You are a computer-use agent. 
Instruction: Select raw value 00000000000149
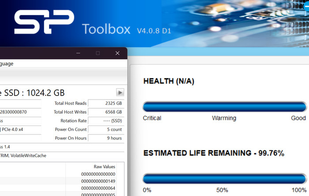click(x=98, y=181)
